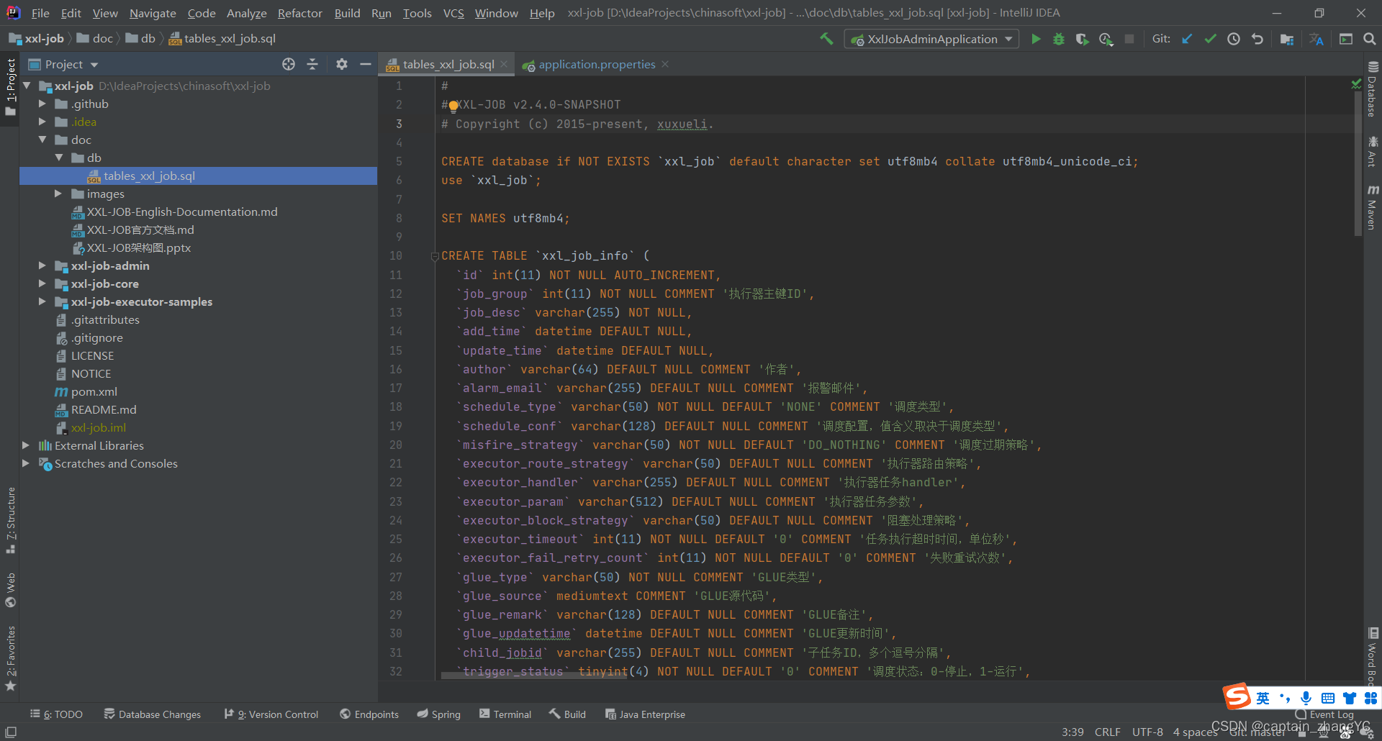
Task: Toggle Sogou 英 language mode
Action: [1263, 698]
